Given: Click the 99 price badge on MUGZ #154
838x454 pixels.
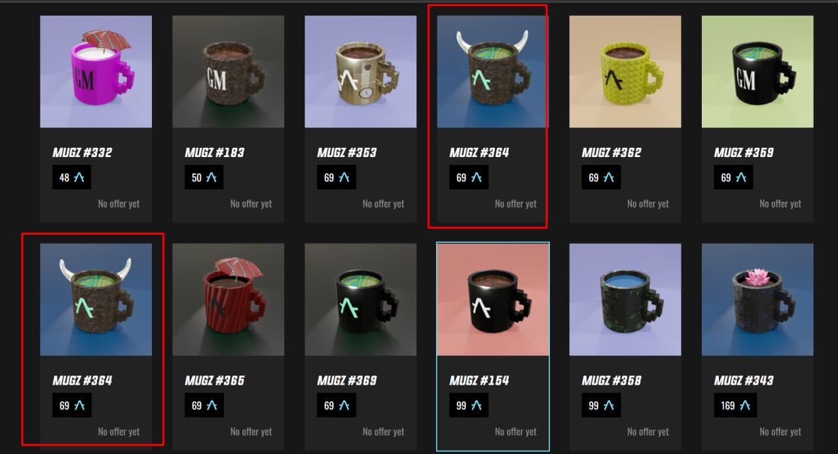Looking at the screenshot, I should tap(469, 406).
